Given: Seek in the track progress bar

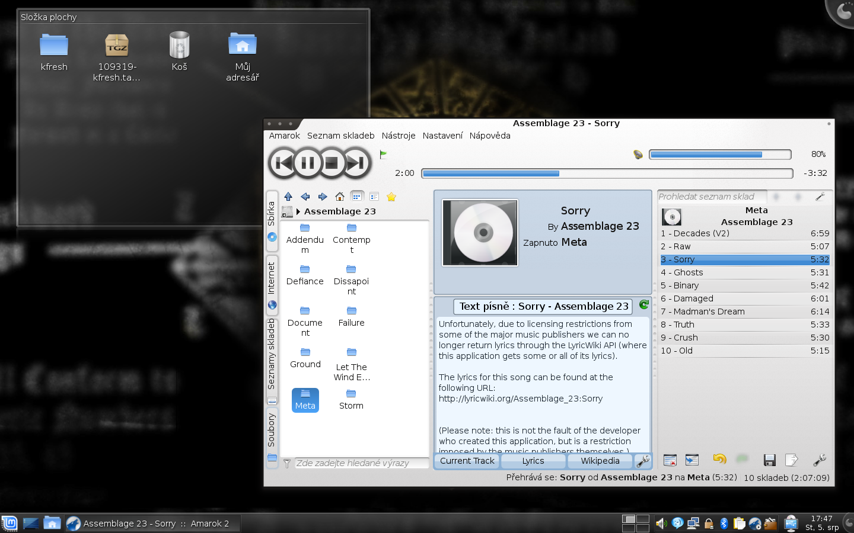Looking at the screenshot, I should 607,174.
